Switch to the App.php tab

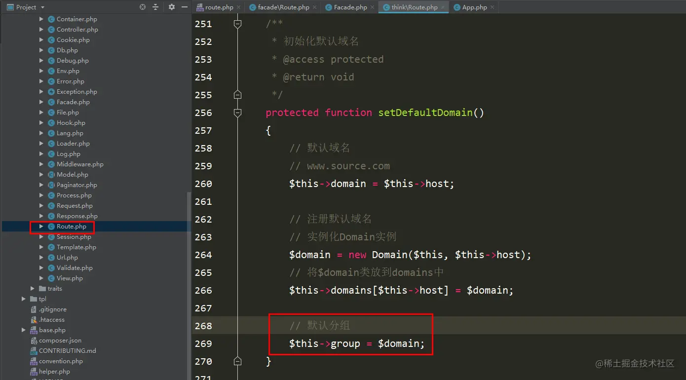(x=474, y=7)
